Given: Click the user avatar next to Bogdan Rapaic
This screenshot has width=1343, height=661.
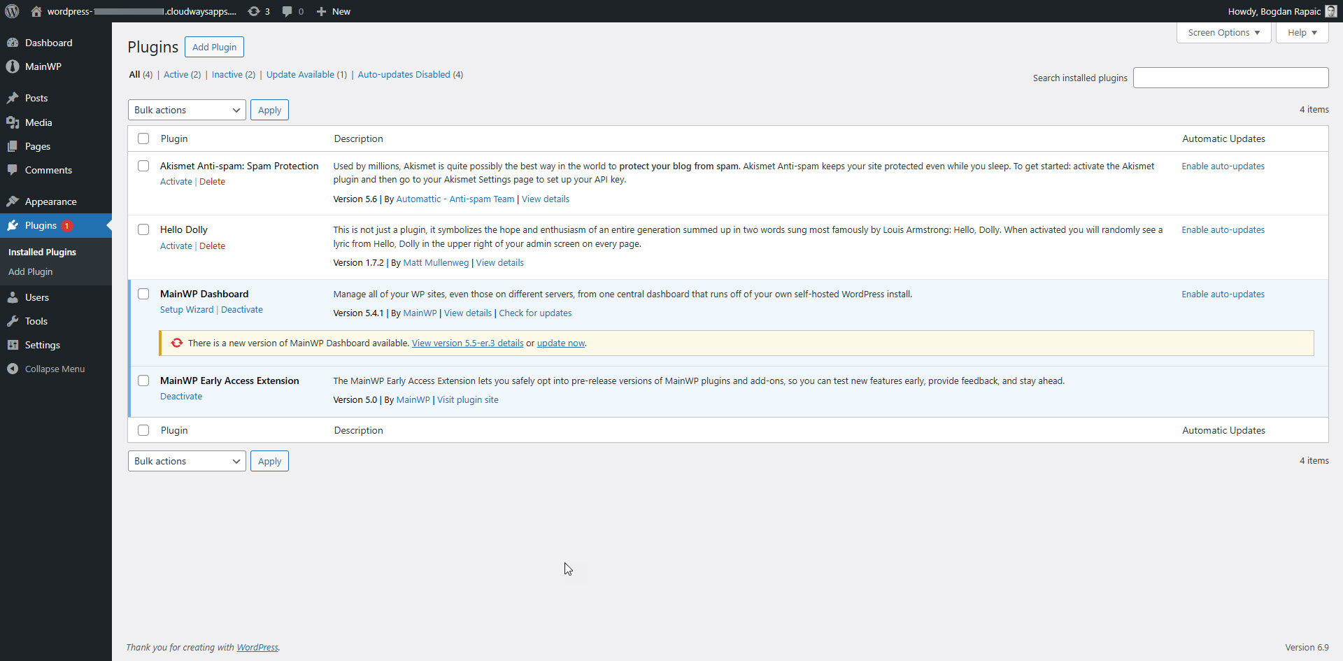Looking at the screenshot, I should point(1330,11).
